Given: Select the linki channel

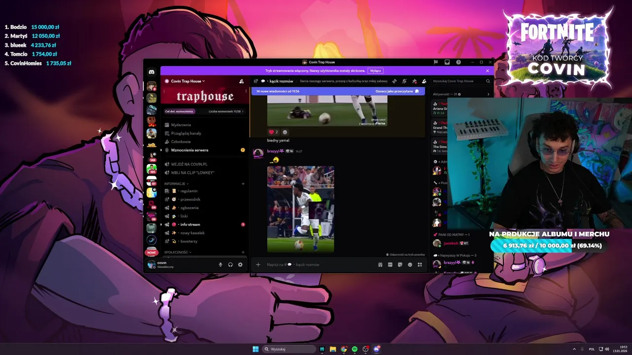Looking at the screenshot, I should [x=205, y=216].
